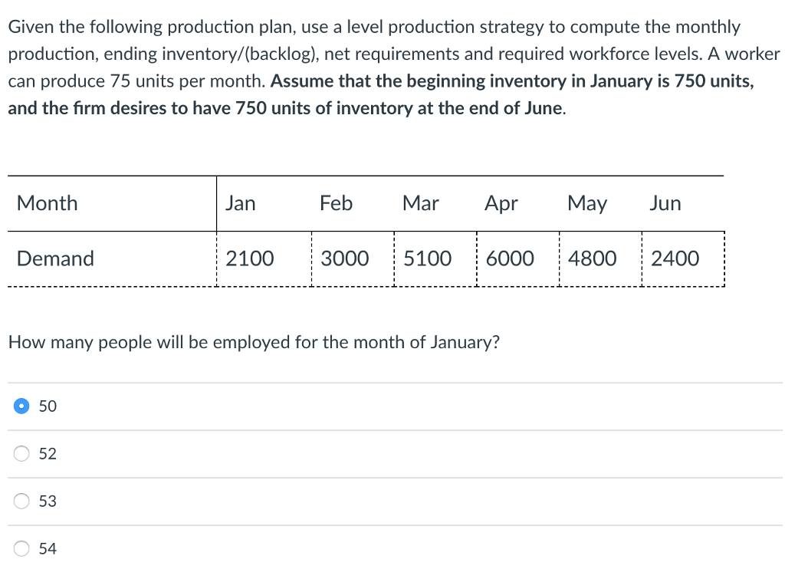Pick the 53 answer choice

click(x=46, y=502)
